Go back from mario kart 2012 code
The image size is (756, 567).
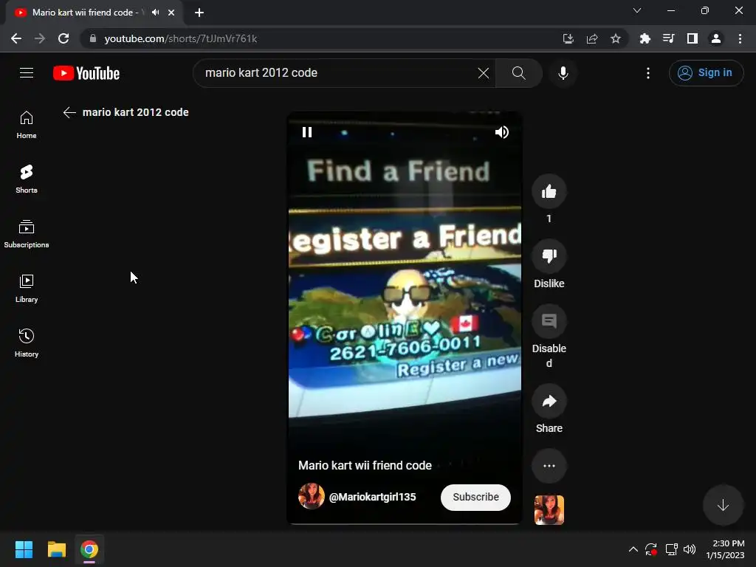coord(69,112)
